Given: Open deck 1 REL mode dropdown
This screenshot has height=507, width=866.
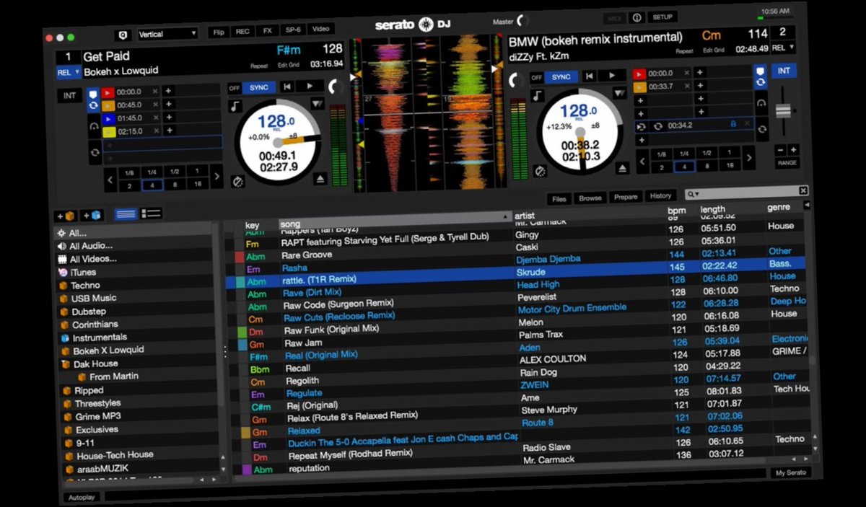Looking at the screenshot, I should point(67,73).
